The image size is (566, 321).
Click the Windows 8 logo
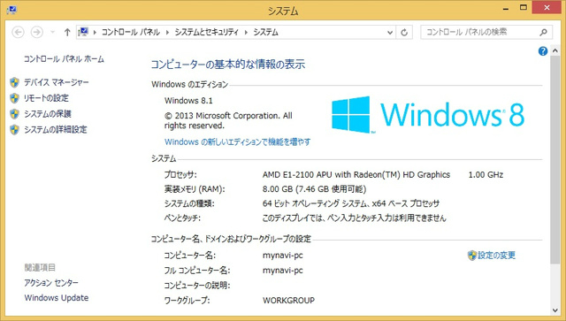pos(428,114)
